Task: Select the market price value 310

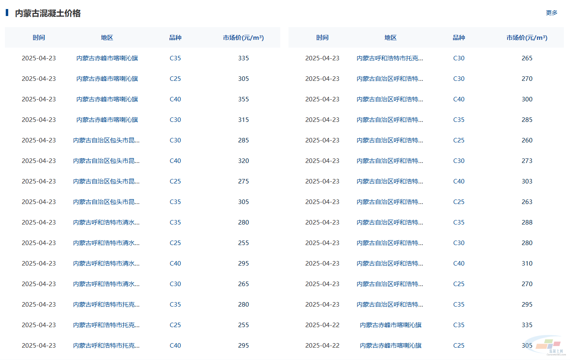Action: [526, 264]
